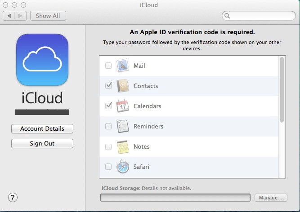Click the iCloud storage usage bar
300x212 pixels.
pos(175,198)
